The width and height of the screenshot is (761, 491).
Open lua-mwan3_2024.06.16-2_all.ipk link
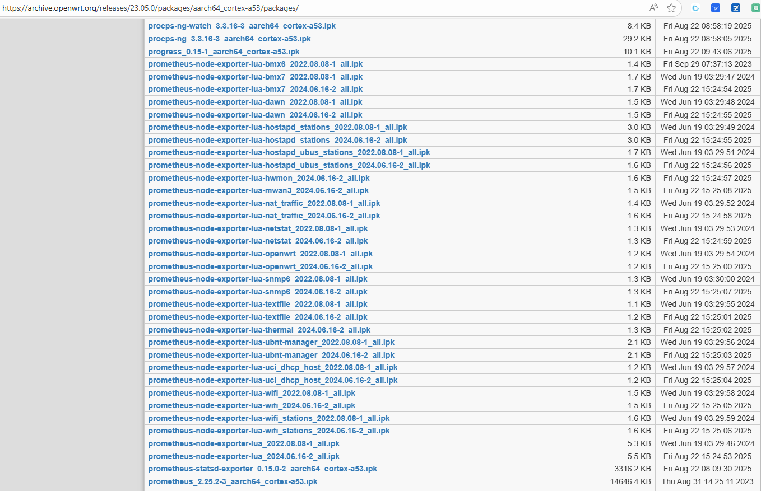[x=258, y=190]
